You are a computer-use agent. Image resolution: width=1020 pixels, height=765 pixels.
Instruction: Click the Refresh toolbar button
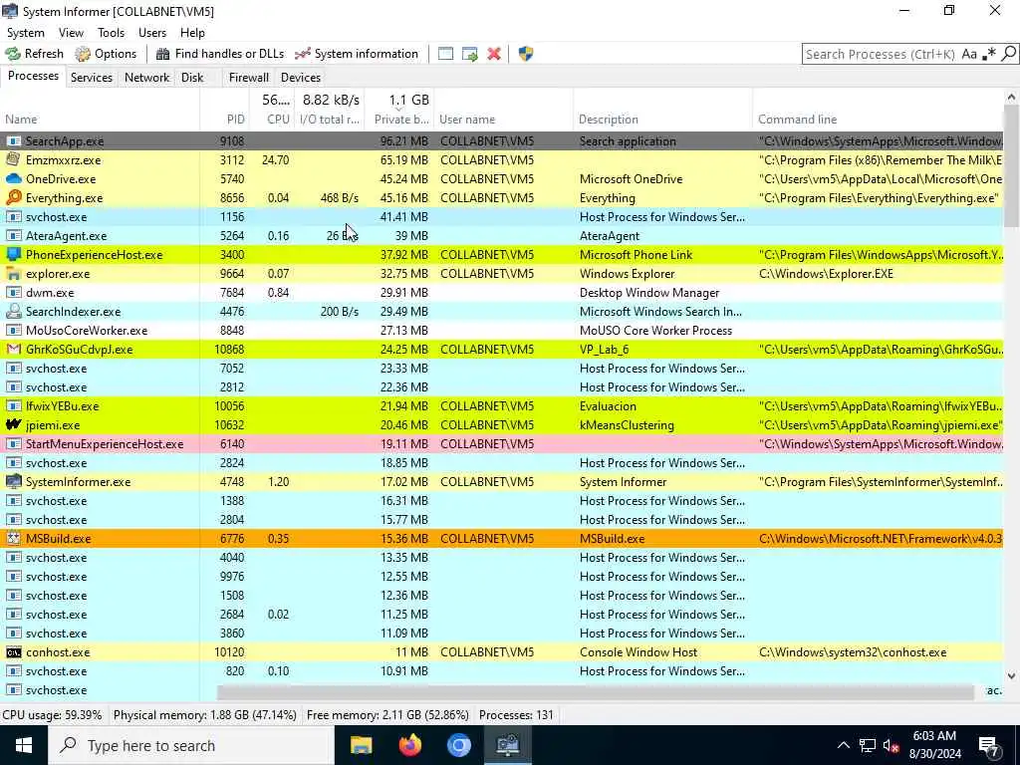(x=35, y=54)
